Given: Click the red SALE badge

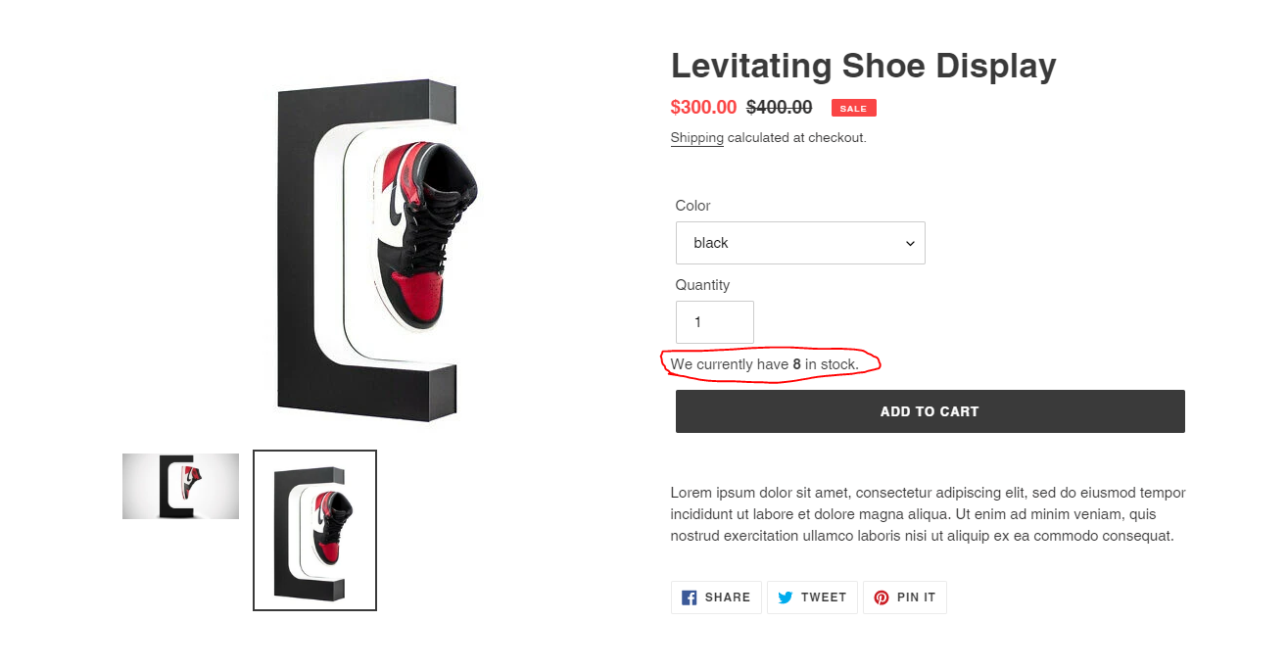Looking at the screenshot, I should (853, 108).
